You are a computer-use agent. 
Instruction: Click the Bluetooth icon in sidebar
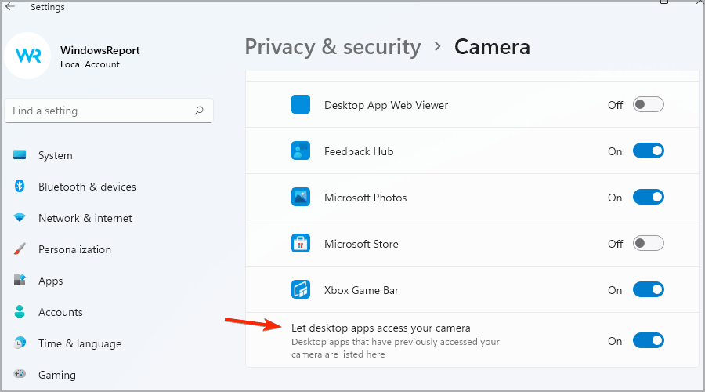point(20,186)
